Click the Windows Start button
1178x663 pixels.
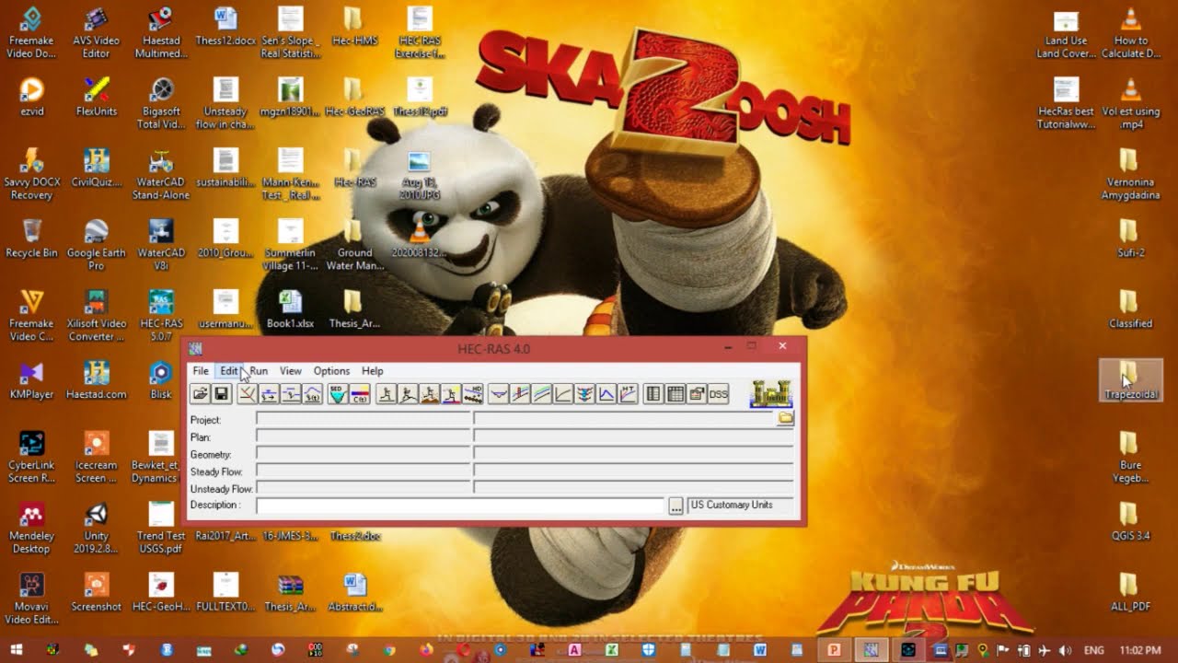pyautogui.click(x=17, y=649)
